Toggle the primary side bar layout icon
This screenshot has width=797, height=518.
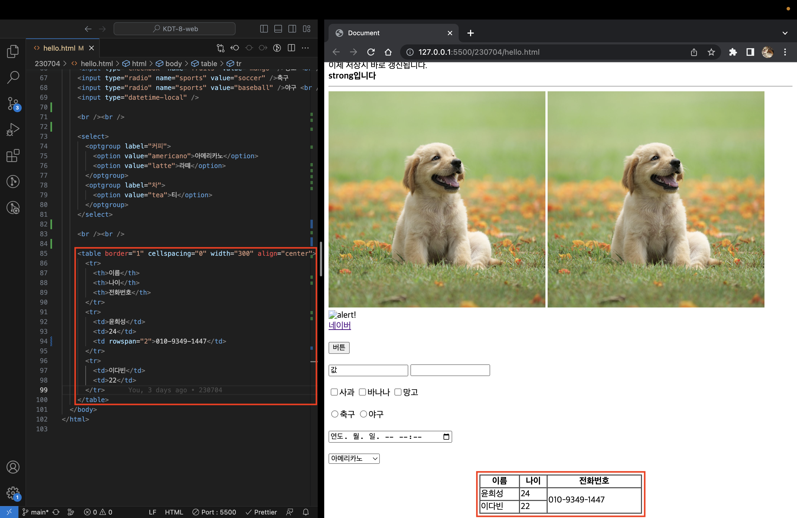(x=264, y=29)
